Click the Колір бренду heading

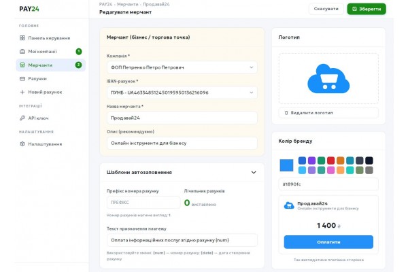click(x=295, y=141)
